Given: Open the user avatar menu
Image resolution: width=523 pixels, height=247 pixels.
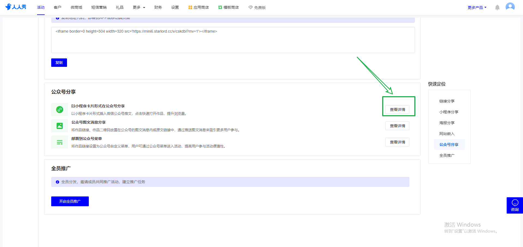Looking at the screenshot, I should [x=510, y=7].
